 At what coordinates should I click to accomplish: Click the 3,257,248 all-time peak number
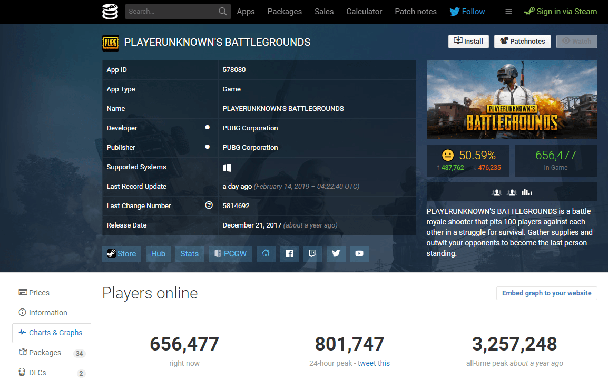[515, 344]
